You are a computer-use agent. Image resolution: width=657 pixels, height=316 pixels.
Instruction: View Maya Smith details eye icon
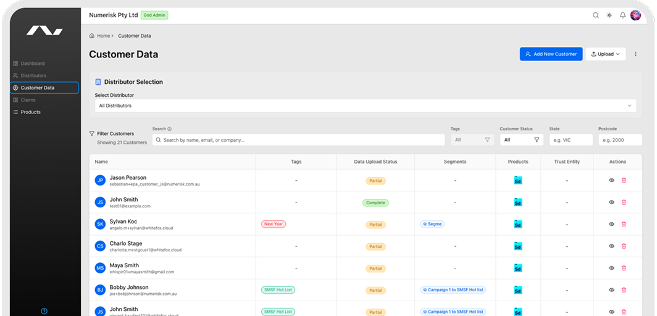click(x=611, y=268)
